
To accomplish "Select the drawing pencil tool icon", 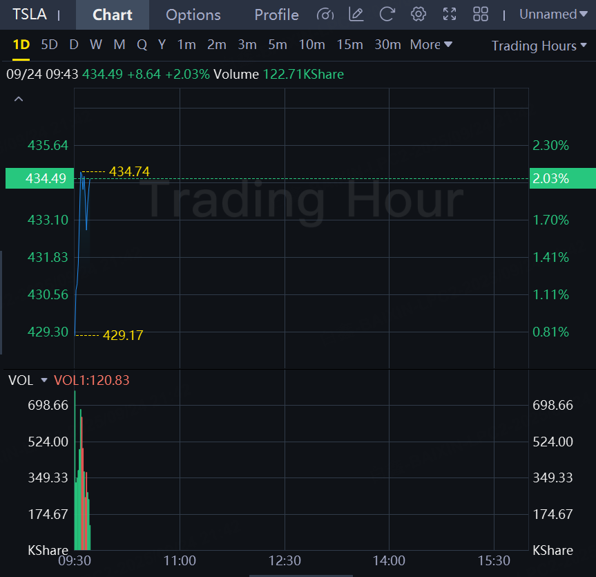I will pos(356,15).
